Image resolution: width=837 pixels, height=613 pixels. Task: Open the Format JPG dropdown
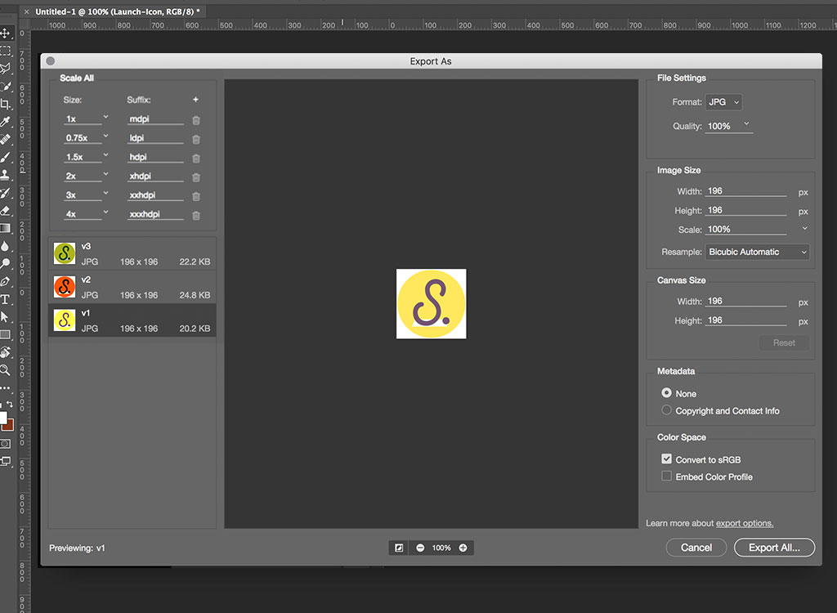[x=724, y=102]
